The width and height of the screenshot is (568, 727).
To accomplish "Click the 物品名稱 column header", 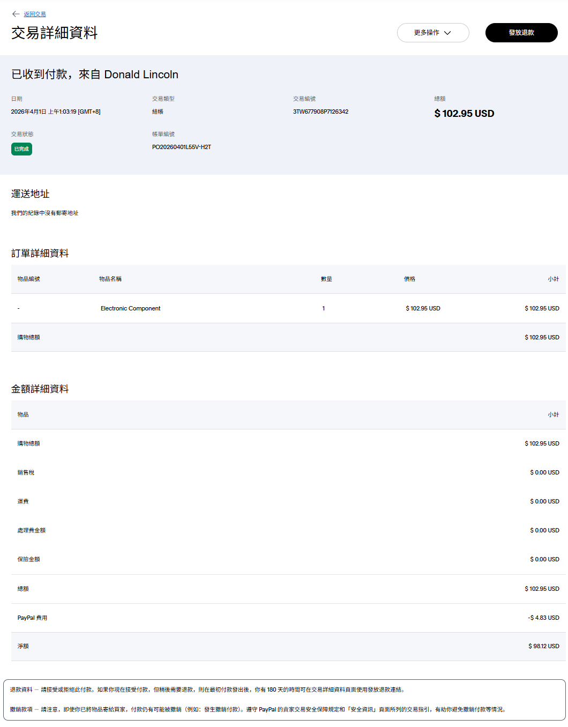I will point(110,279).
